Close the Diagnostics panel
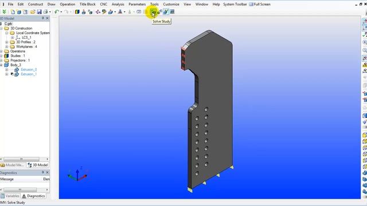The image size is (367, 206). pyautogui.click(x=47, y=172)
